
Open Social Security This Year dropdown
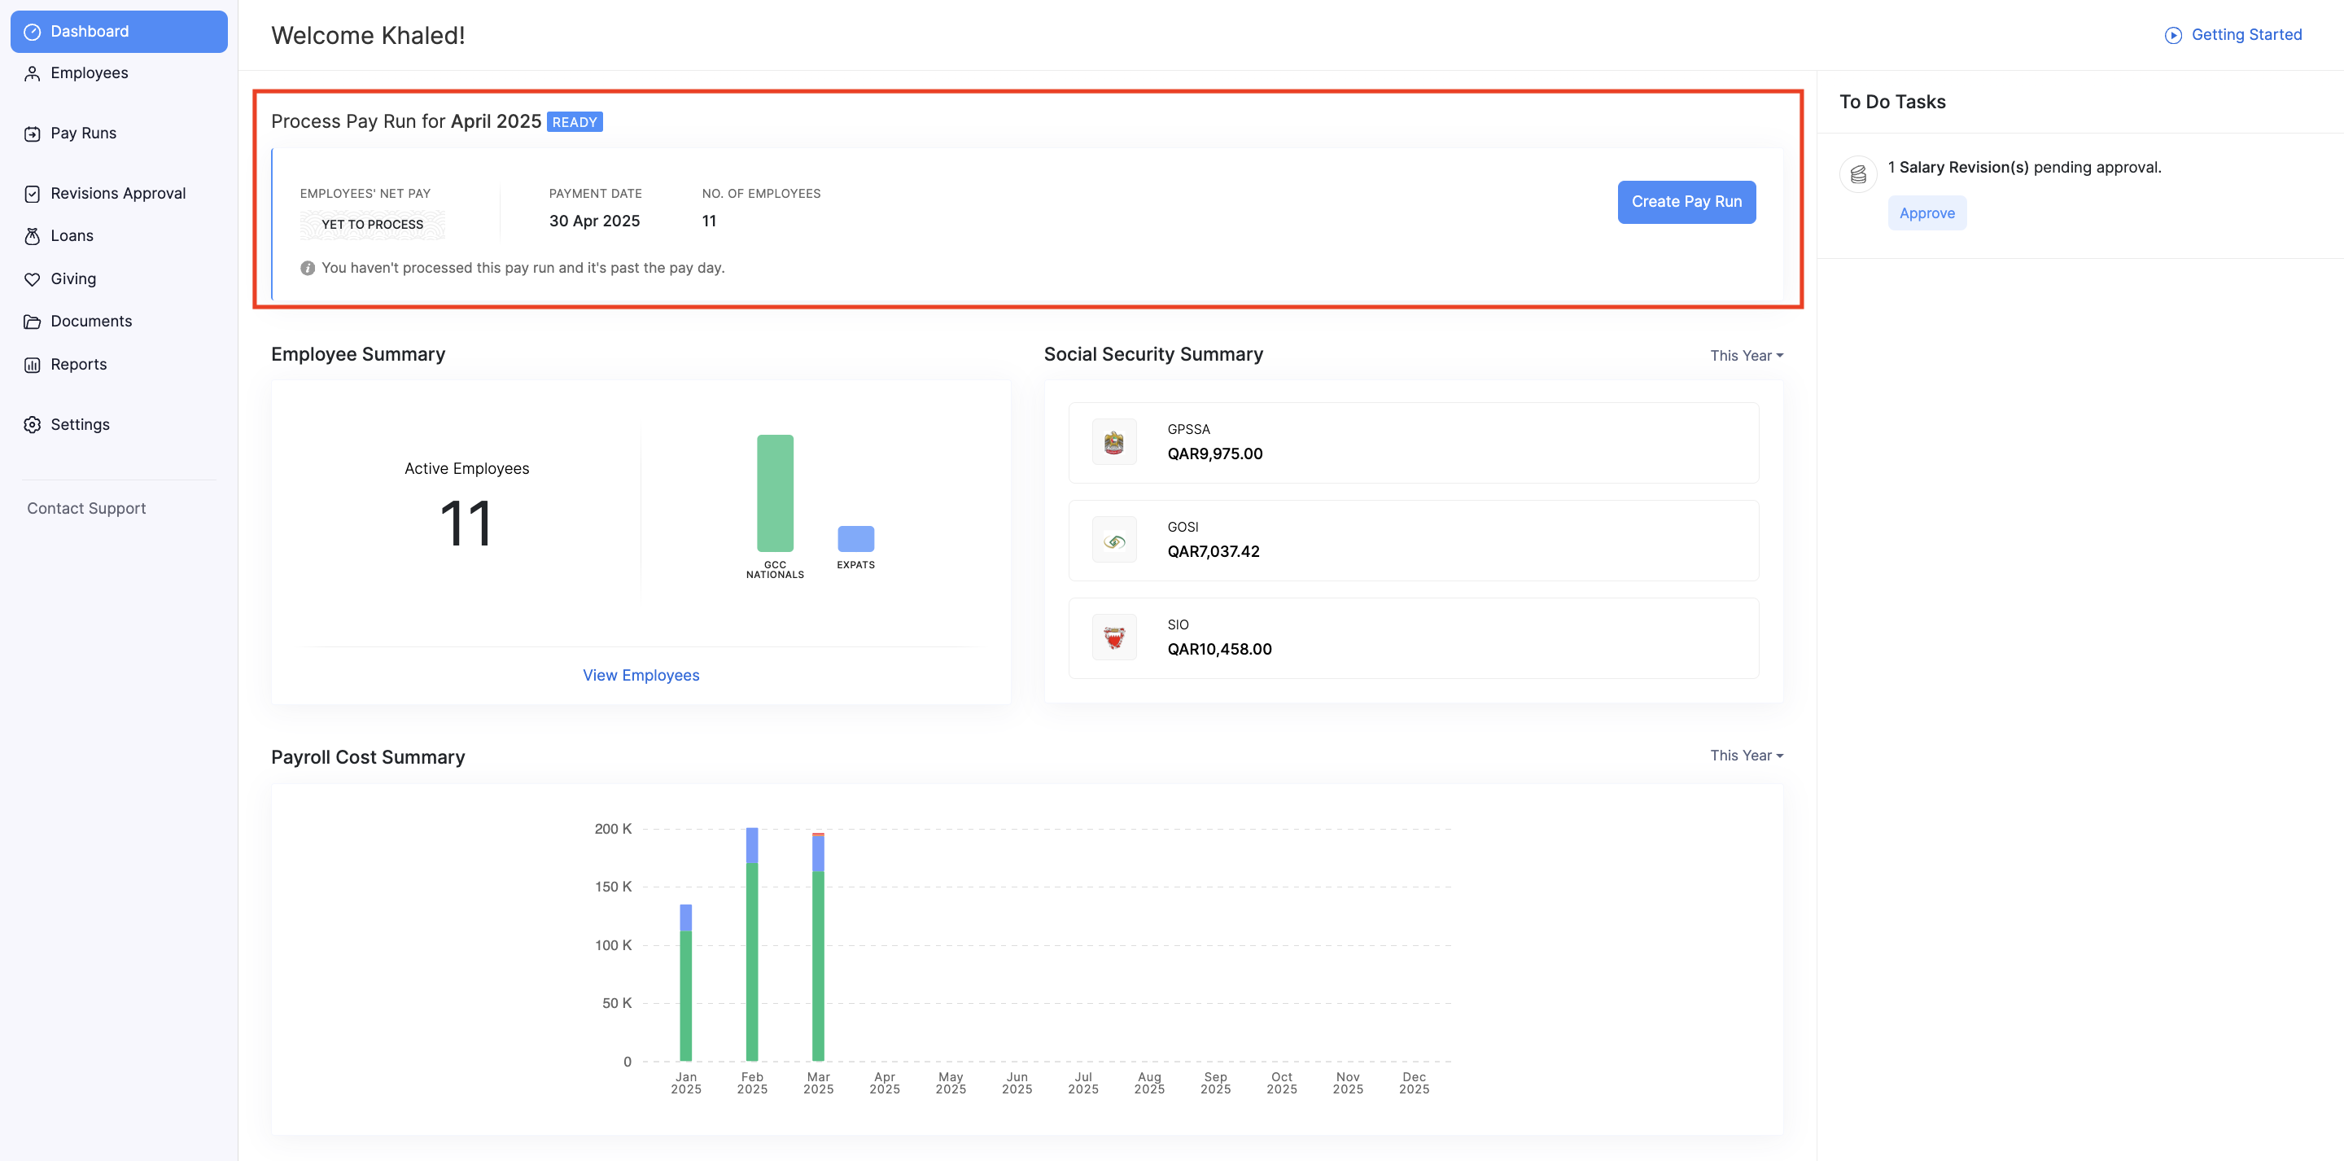pyautogui.click(x=1745, y=356)
